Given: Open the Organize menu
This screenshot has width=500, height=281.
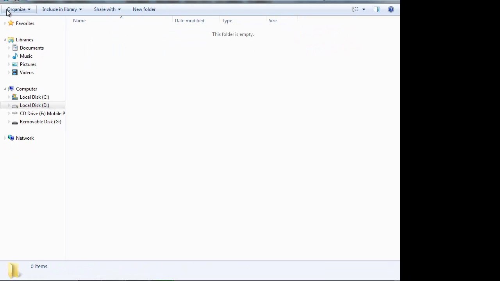Looking at the screenshot, I should pos(18,9).
